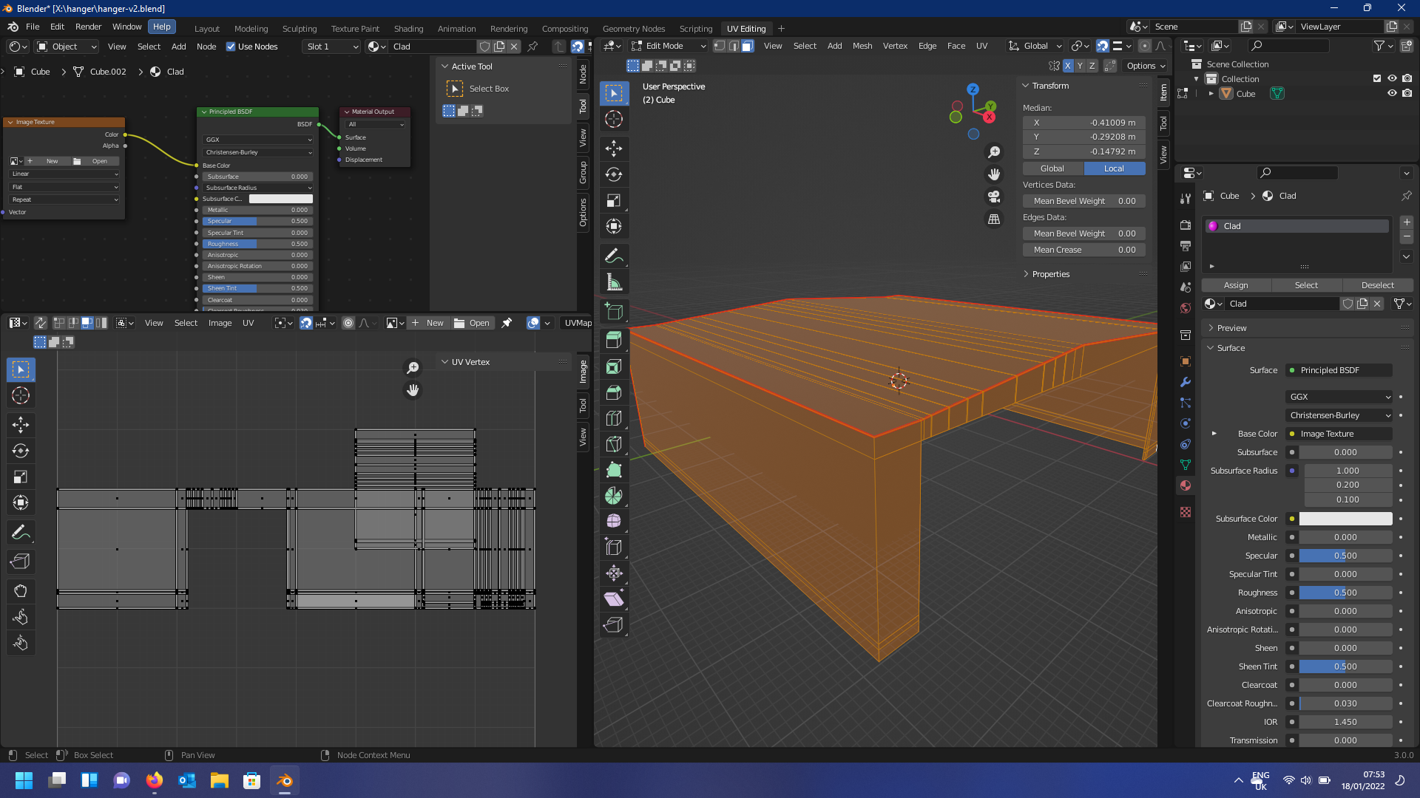This screenshot has width=1420, height=798.
Task: Adjust the Roughness slider in properties
Action: coord(1345,593)
